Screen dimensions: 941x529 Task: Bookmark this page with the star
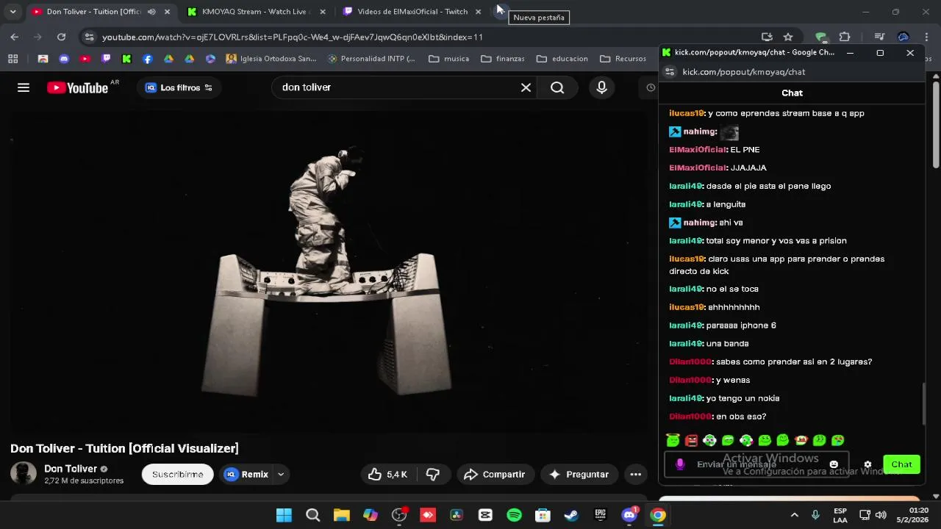788,37
